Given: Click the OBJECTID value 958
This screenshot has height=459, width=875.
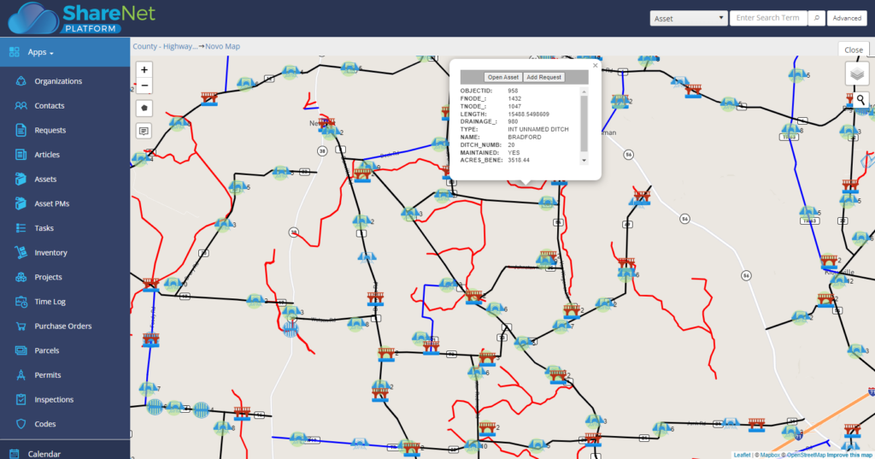Looking at the screenshot, I should 513,91.
